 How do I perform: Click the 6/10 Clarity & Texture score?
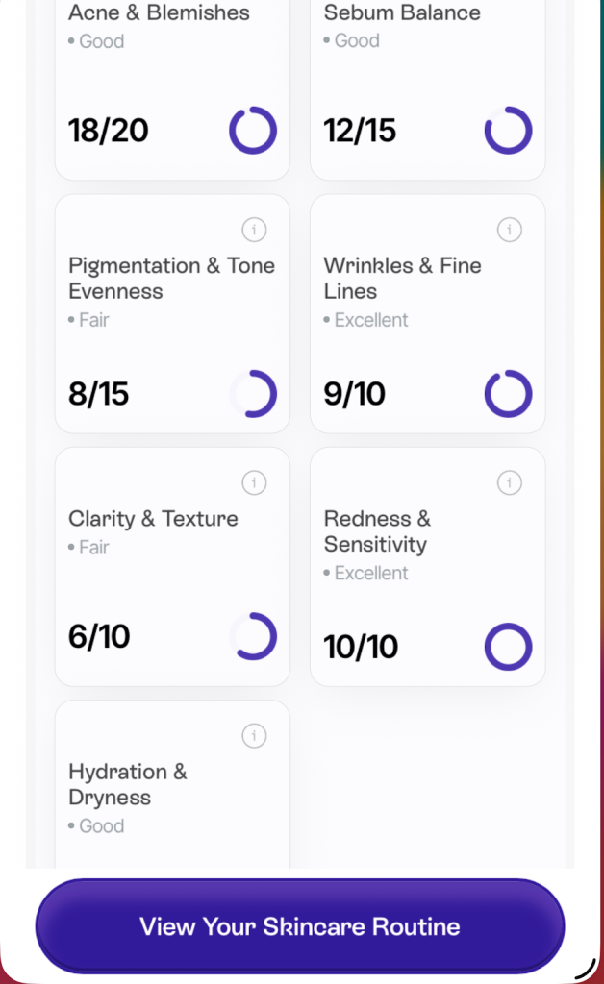pos(99,637)
